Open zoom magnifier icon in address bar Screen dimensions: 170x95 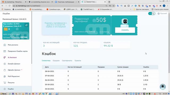106,6
